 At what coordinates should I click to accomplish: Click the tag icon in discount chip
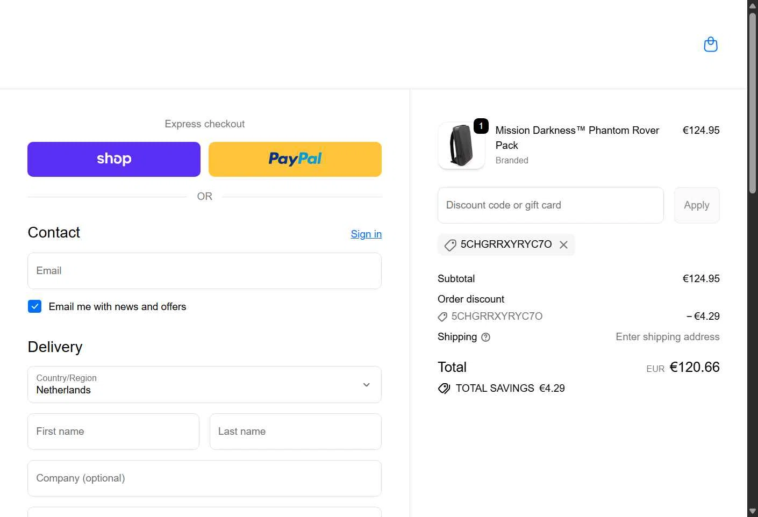pyautogui.click(x=450, y=245)
